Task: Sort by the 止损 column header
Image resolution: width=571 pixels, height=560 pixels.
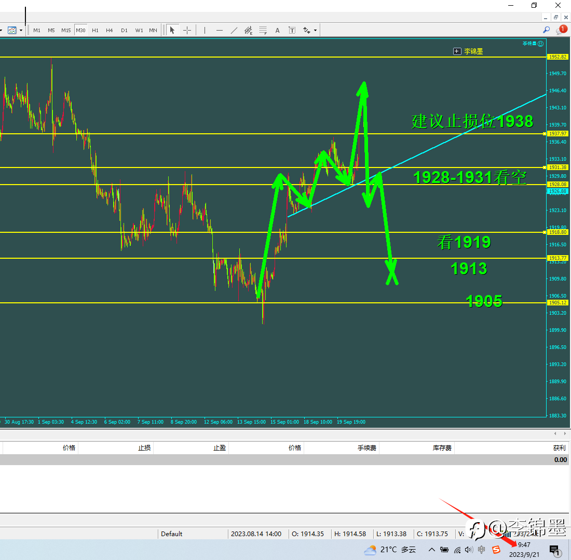Action: click(x=144, y=448)
